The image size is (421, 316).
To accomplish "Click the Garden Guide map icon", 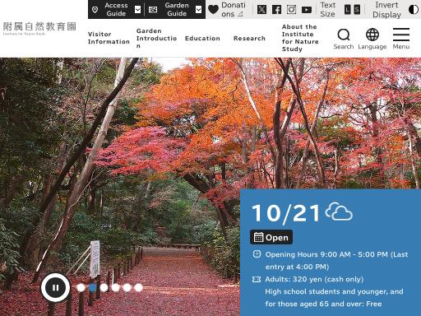I will point(153,10).
